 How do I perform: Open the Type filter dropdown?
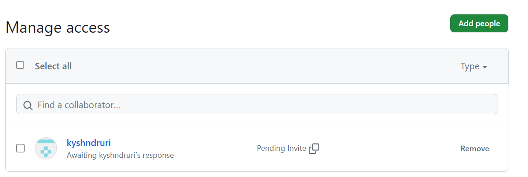[x=474, y=66]
